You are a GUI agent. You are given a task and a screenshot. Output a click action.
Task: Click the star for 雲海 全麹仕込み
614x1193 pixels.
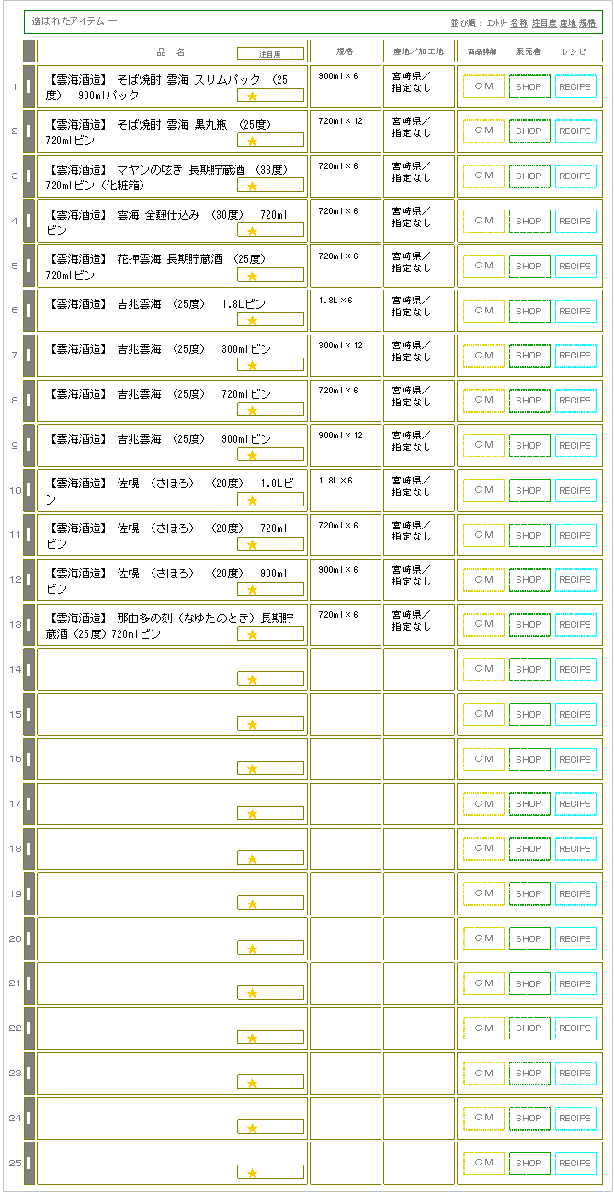click(x=252, y=231)
